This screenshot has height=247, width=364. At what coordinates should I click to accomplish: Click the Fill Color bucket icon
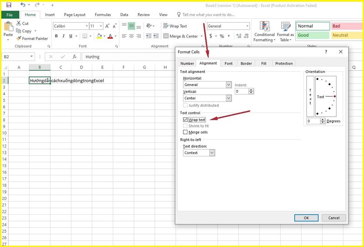pyautogui.click(x=99, y=36)
